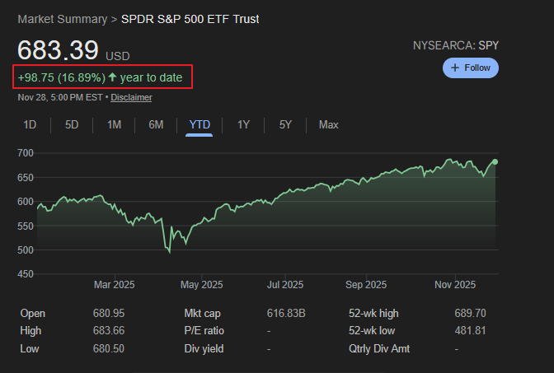This screenshot has width=554, height=373.
Task: Switch chart to 1Y range
Action: [243, 124]
